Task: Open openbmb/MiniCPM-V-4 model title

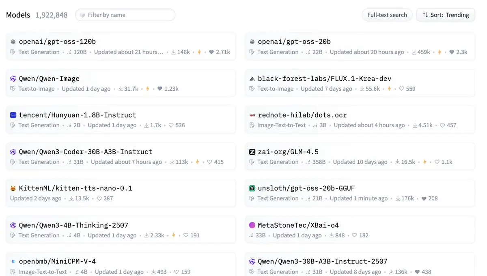Action: point(57,262)
